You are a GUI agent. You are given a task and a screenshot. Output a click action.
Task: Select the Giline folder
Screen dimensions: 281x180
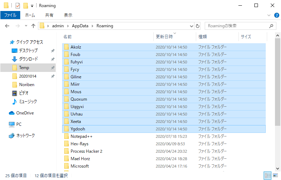point(164,77)
